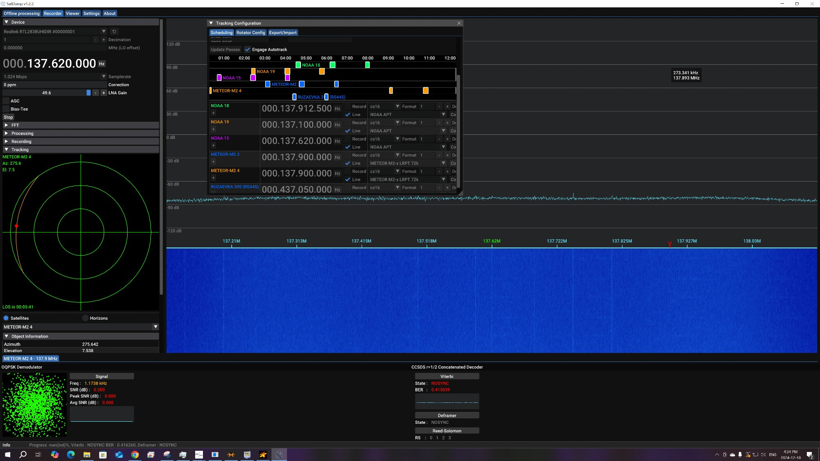Show hidden system tray icons
820x461 pixels.
pyautogui.click(x=717, y=455)
